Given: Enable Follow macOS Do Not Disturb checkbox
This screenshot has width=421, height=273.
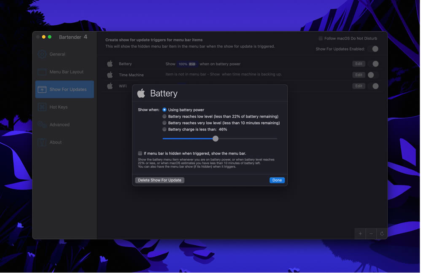Looking at the screenshot, I should point(321,38).
